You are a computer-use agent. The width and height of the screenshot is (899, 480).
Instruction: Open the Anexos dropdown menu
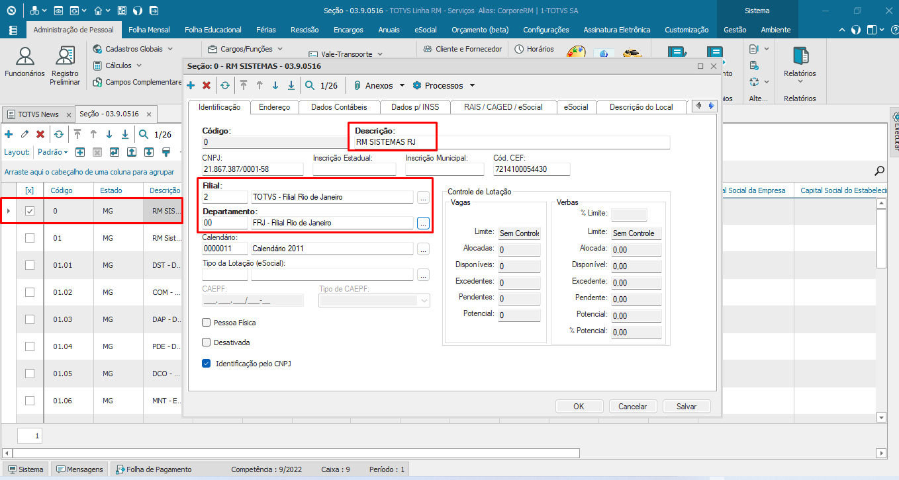coord(402,85)
